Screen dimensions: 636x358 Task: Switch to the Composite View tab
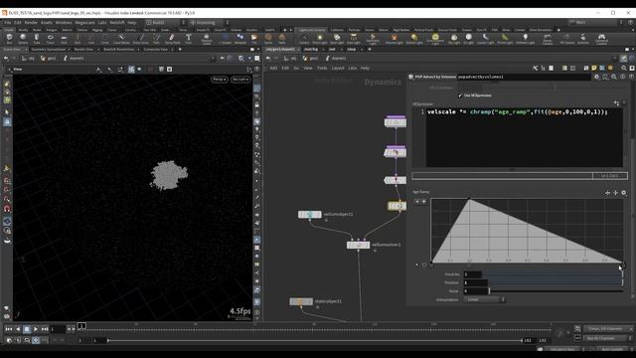click(155, 49)
